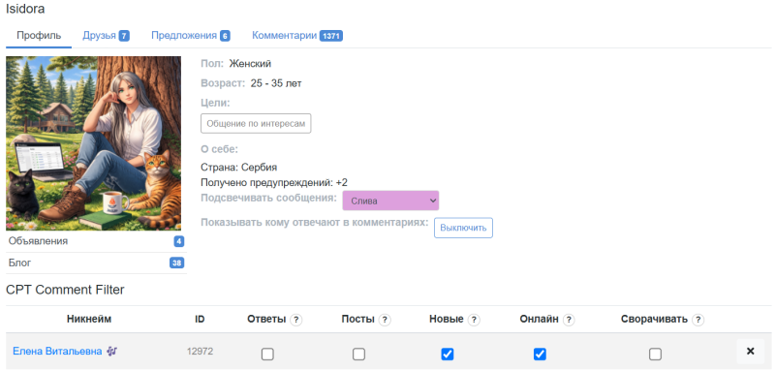This screenshot has height=371, width=775.
Task: Switch to the Профиль tab
Action: coord(39,36)
